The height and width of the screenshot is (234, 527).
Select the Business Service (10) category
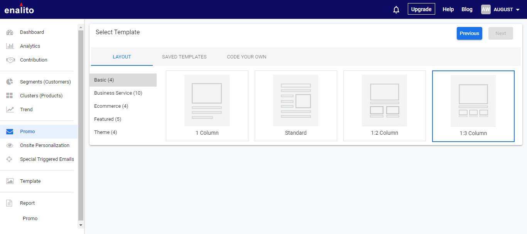[x=123, y=93]
